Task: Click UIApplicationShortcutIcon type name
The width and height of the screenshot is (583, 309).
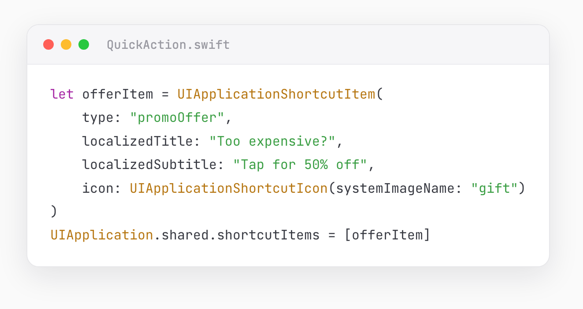Action: (229, 188)
